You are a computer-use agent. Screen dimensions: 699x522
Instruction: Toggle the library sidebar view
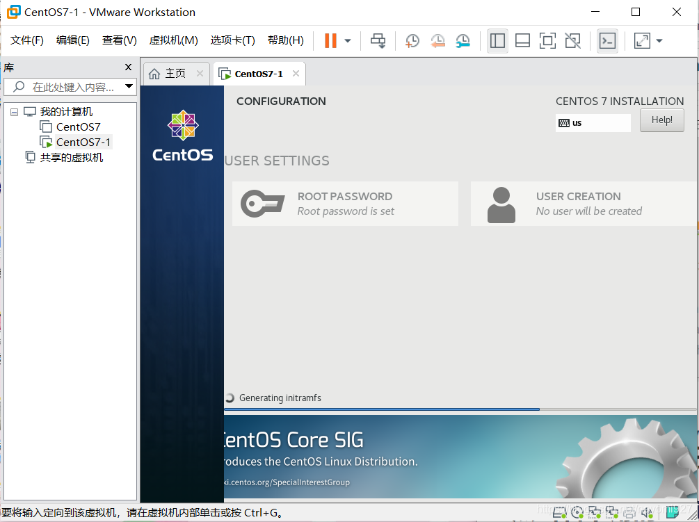pos(497,40)
